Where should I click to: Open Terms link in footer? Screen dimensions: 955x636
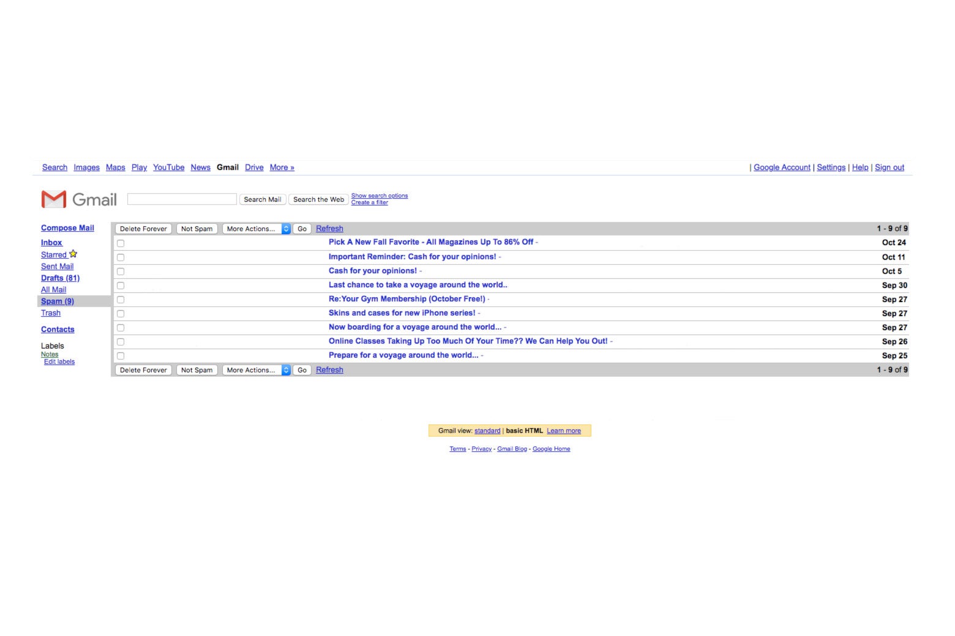[x=458, y=449]
